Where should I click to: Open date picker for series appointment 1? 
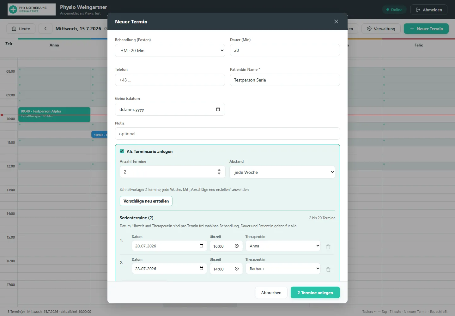[201, 246]
